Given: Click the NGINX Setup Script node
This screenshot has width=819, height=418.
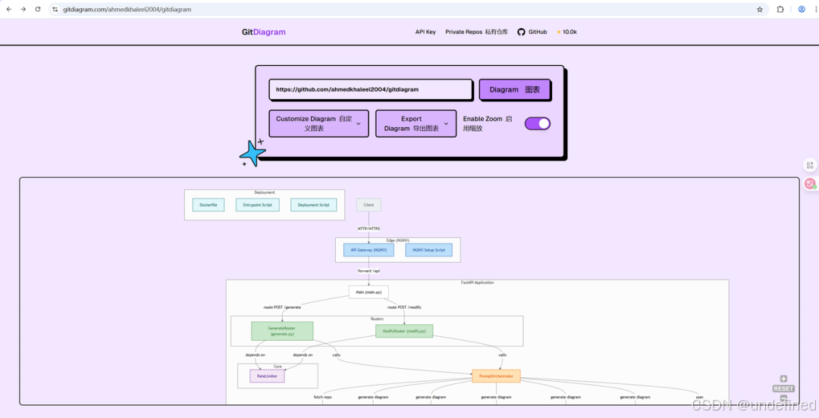Looking at the screenshot, I should coord(428,250).
